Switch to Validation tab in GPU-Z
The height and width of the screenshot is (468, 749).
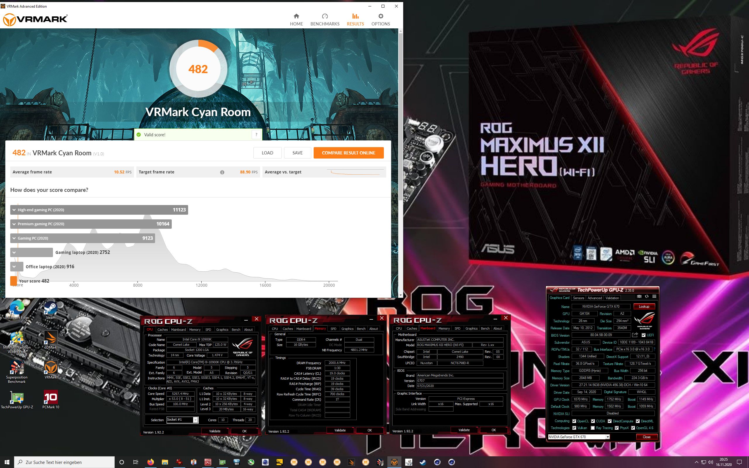tap(612, 298)
